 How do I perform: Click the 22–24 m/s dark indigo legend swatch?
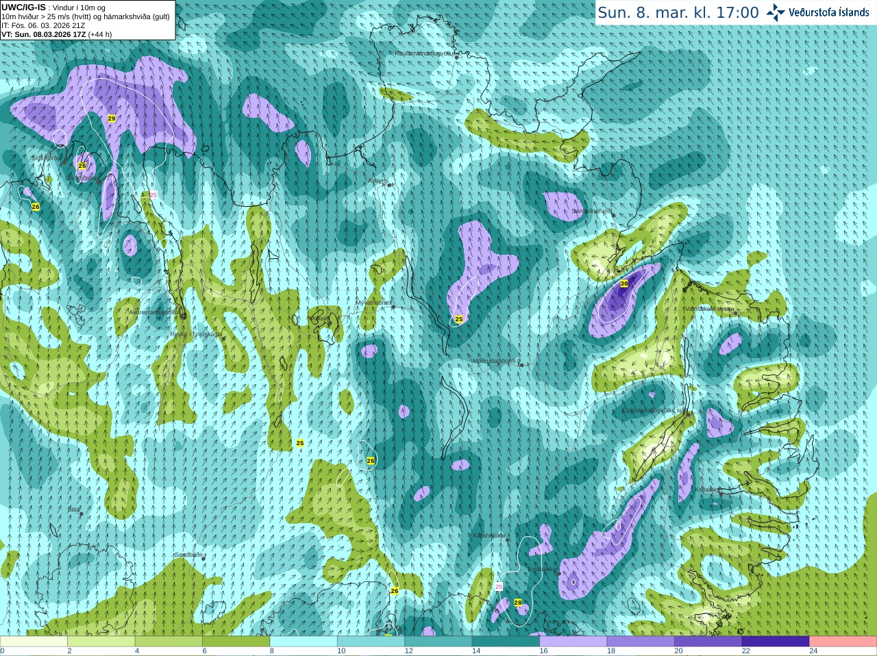pyautogui.click(x=776, y=642)
